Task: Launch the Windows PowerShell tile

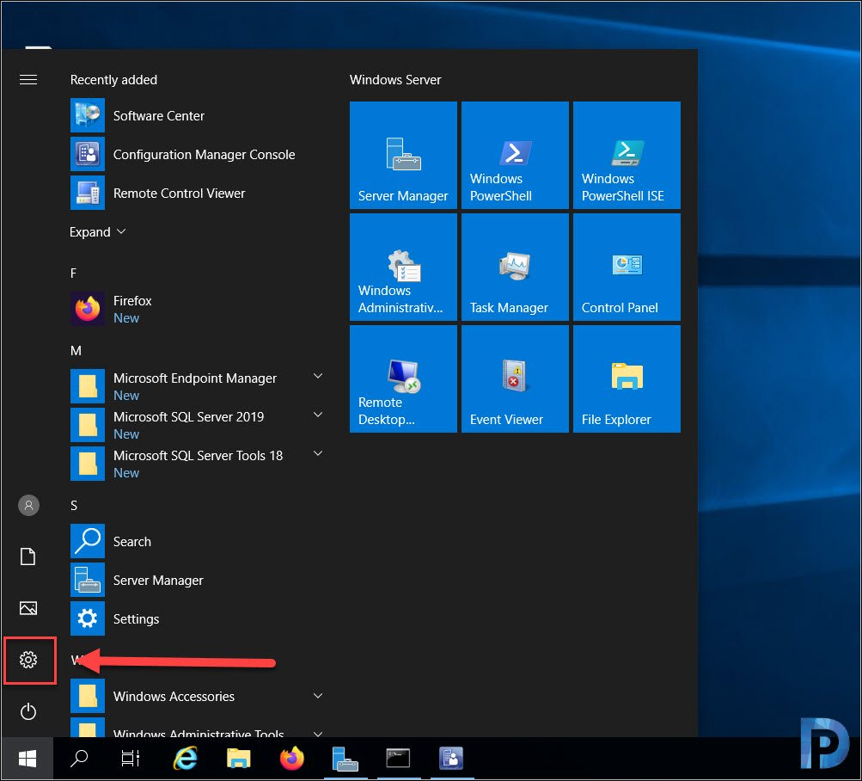Action: point(515,155)
